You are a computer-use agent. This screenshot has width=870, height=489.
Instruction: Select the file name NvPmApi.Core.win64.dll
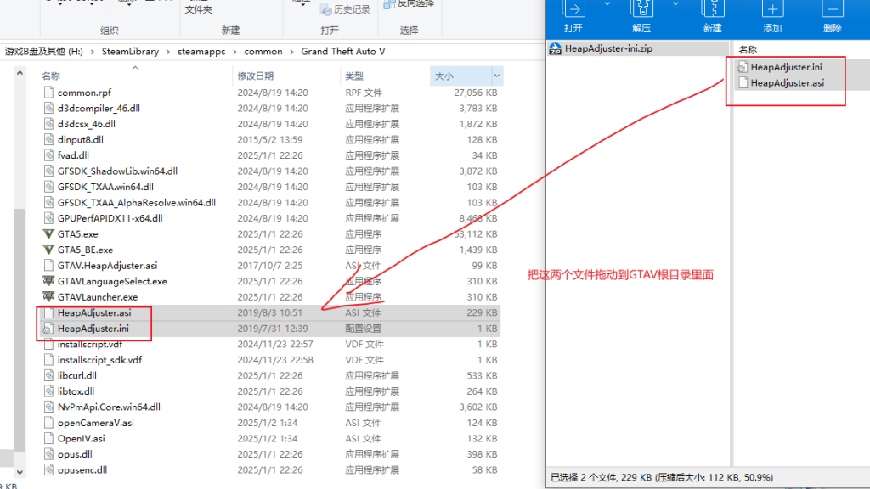click(109, 407)
